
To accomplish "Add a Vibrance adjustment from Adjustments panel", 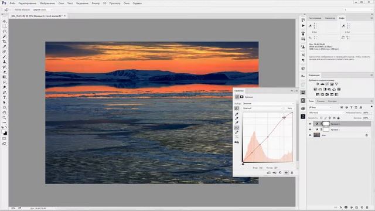I will pyautogui.click(x=336, y=84).
